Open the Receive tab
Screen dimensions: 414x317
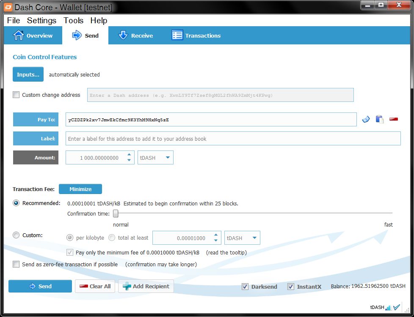[x=136, y=36]
